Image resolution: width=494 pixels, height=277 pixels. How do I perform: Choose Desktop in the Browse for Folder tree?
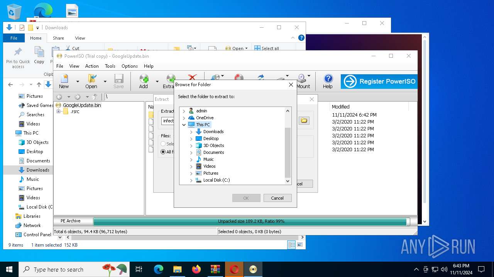click(x=211, y=138)
